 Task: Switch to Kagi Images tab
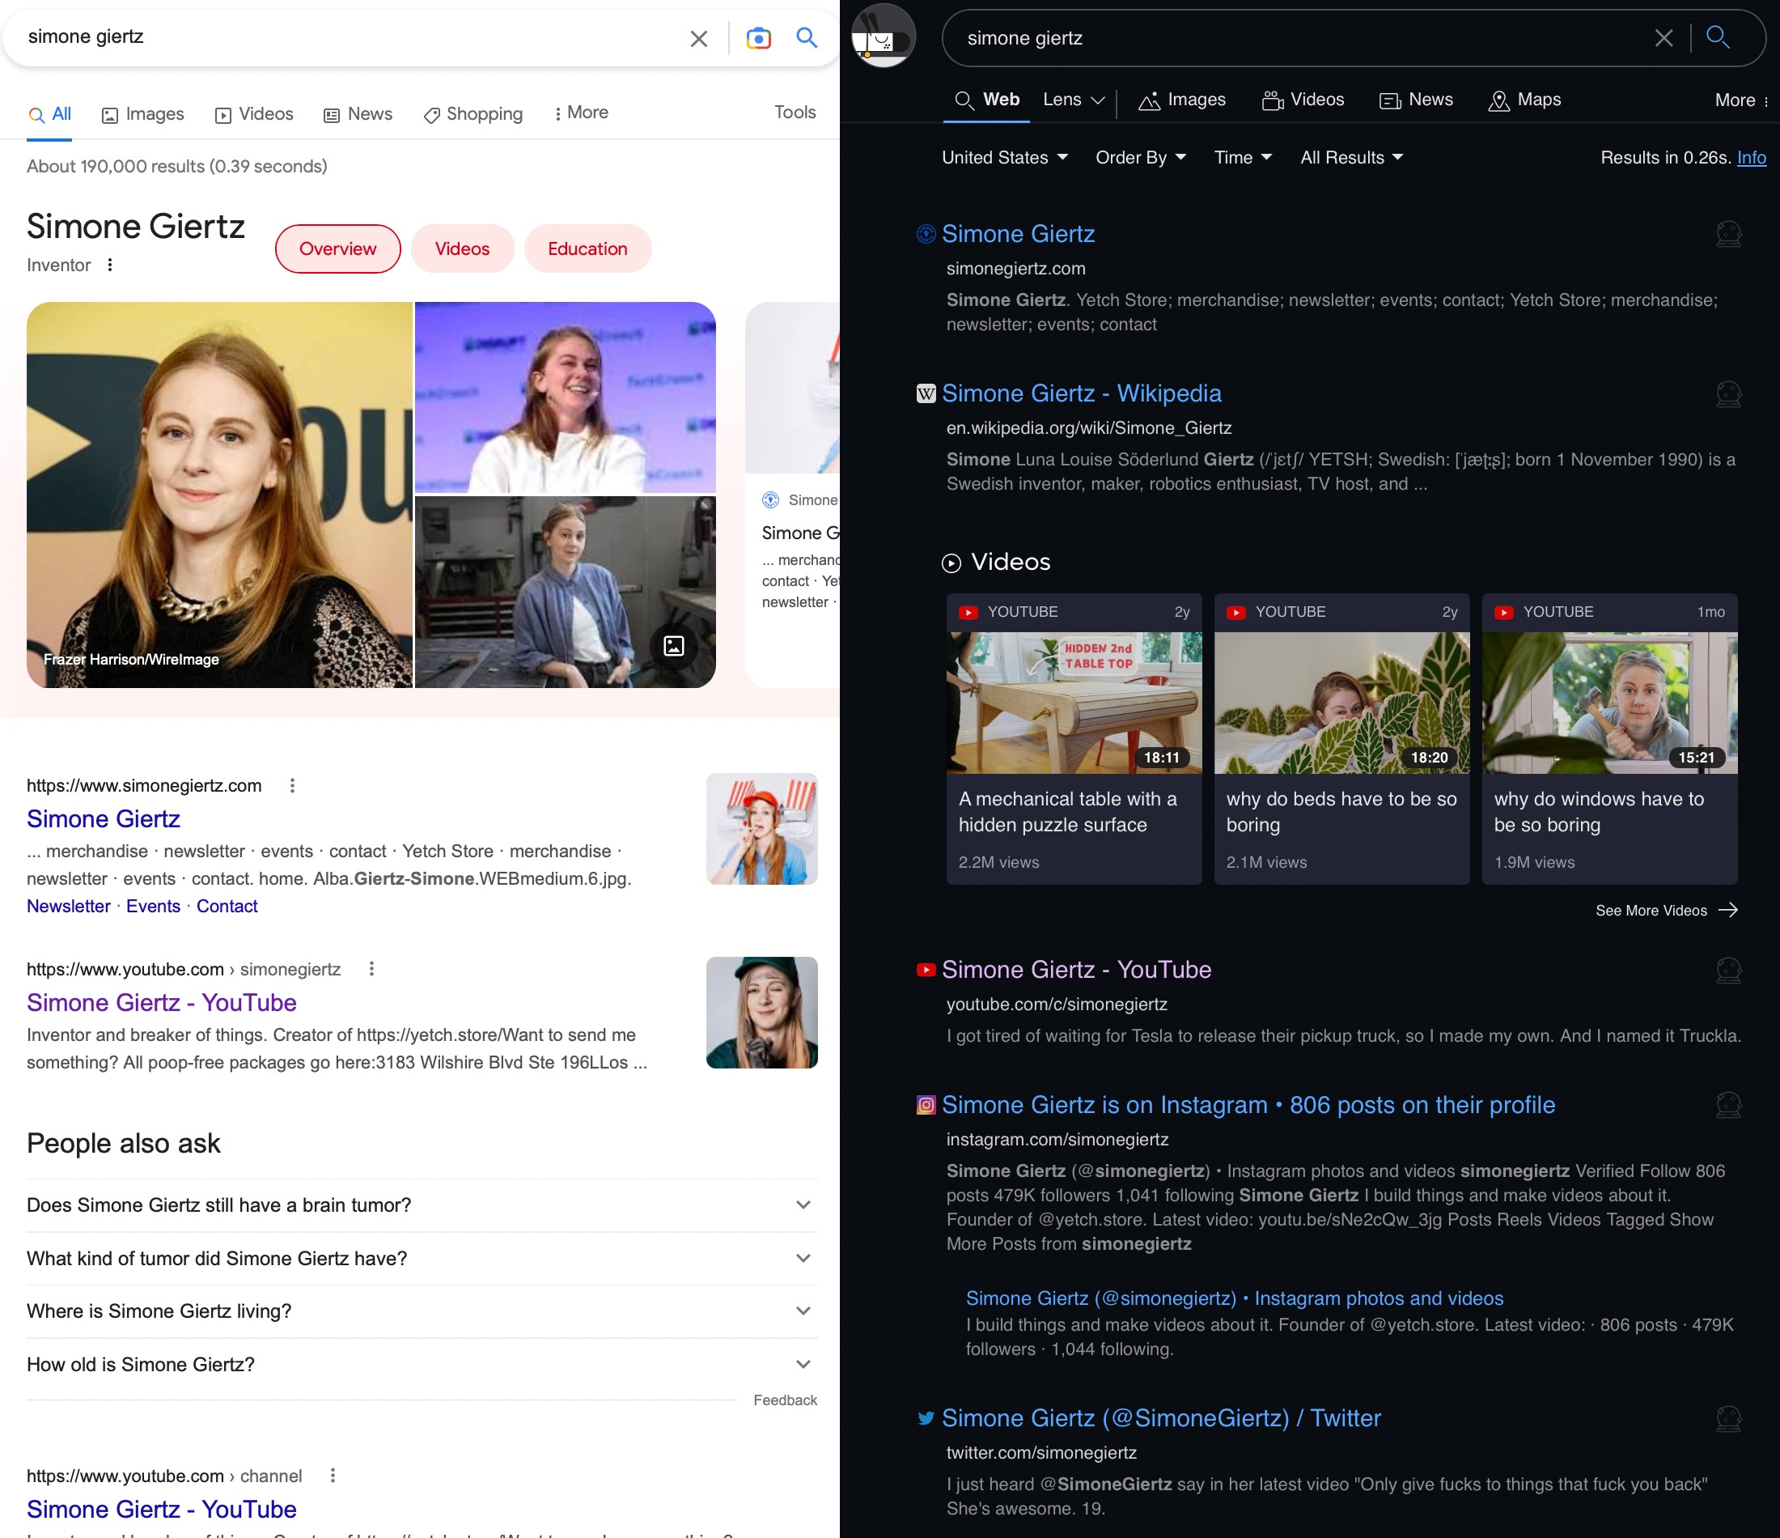coord(1182,100)
